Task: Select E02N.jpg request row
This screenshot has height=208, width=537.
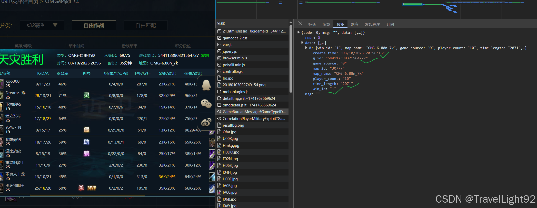Action: [x=252, y=159]
